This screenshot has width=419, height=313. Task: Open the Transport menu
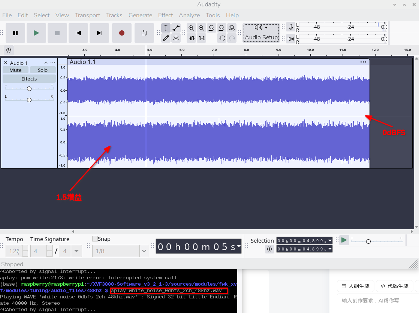coord(87,15)
